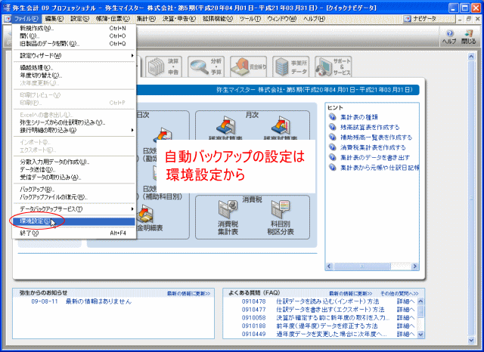The image size is (484, 352).
Task: Click icon beside 消費税集計表を作成する hint
Action: coord(333,147)
